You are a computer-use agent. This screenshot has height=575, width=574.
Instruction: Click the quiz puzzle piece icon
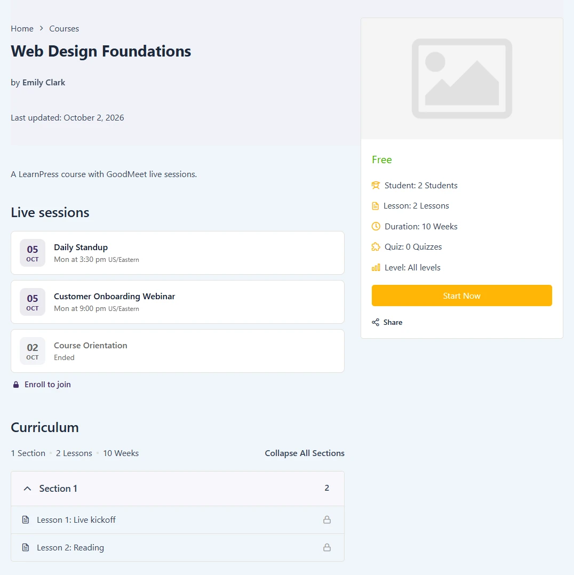click(376, 247)
